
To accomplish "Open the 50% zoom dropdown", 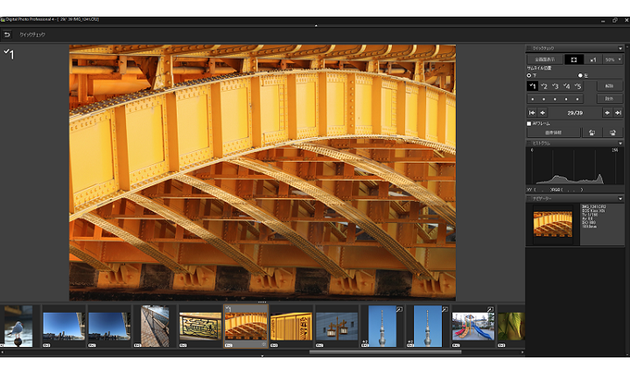I will [612, 60].
